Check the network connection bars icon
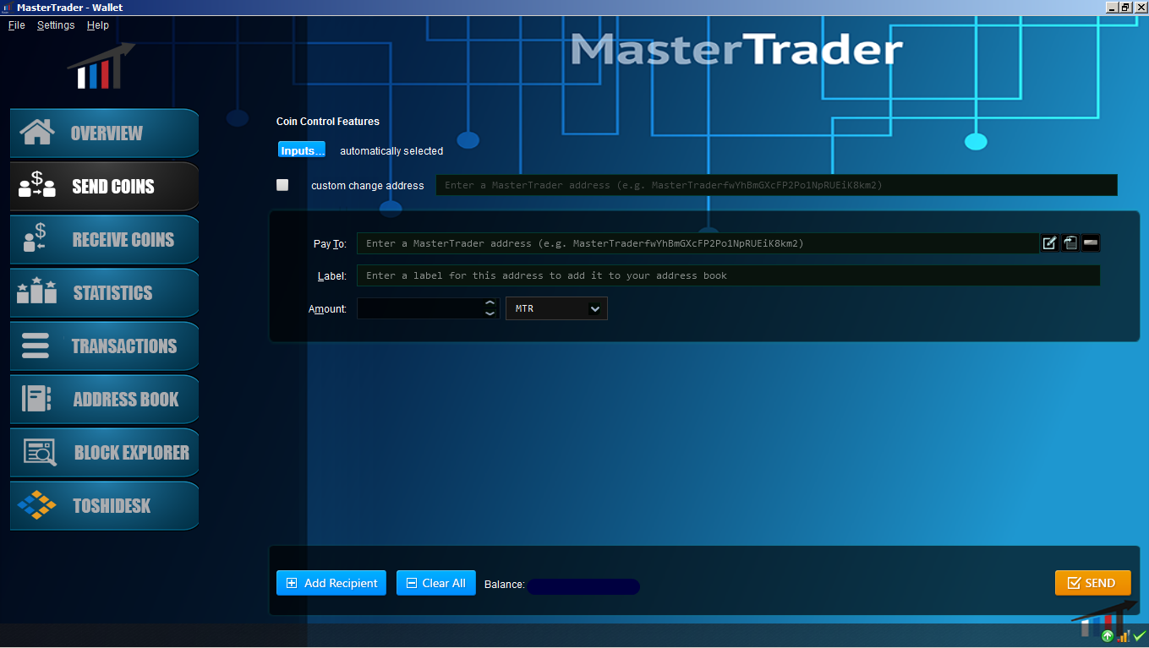The image size is (1149, 648). 1124,635
